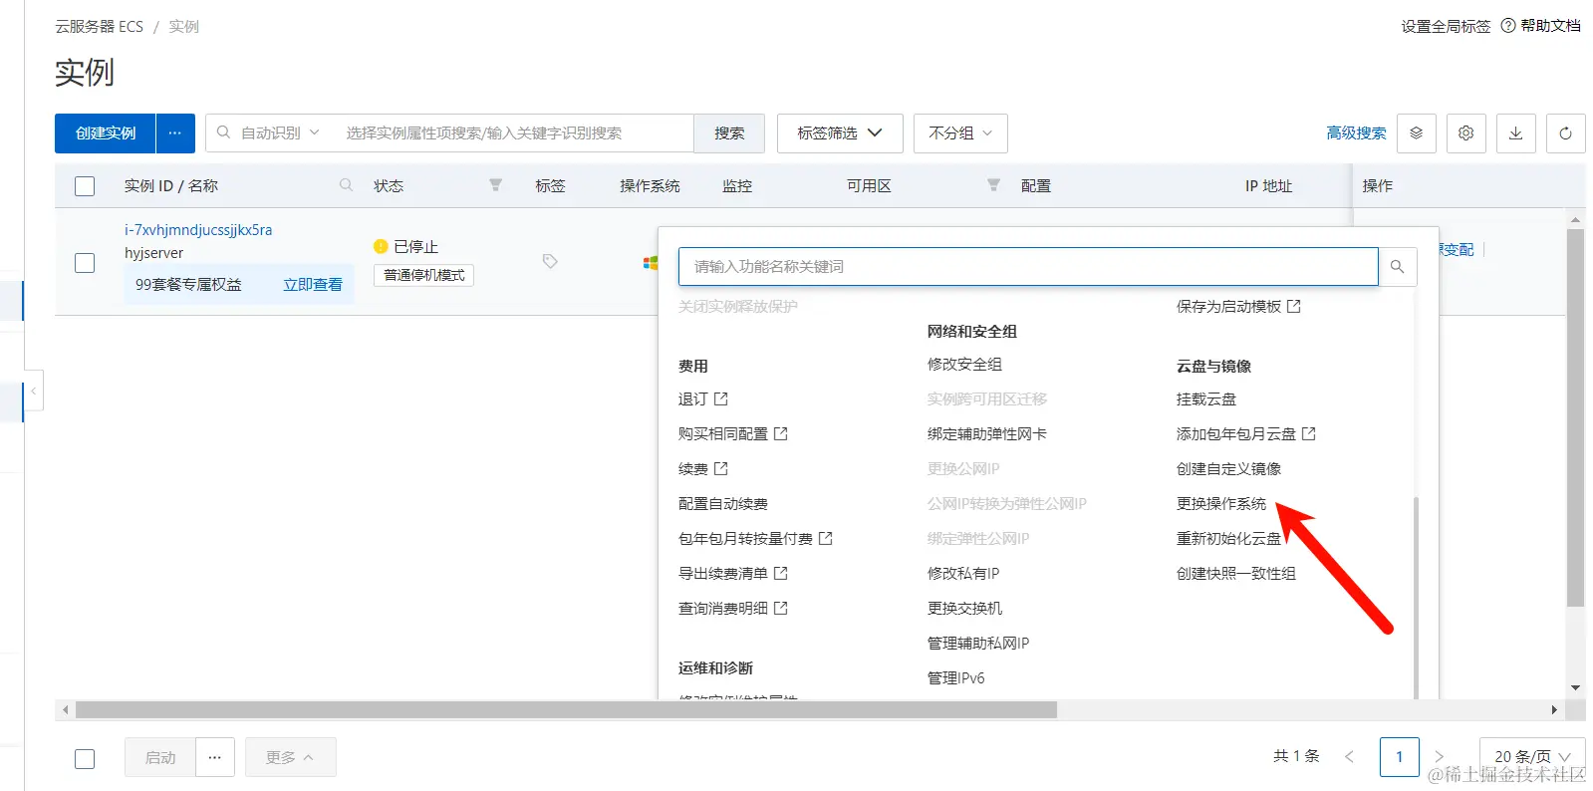Click the search icon in ID/name column header

346,185
